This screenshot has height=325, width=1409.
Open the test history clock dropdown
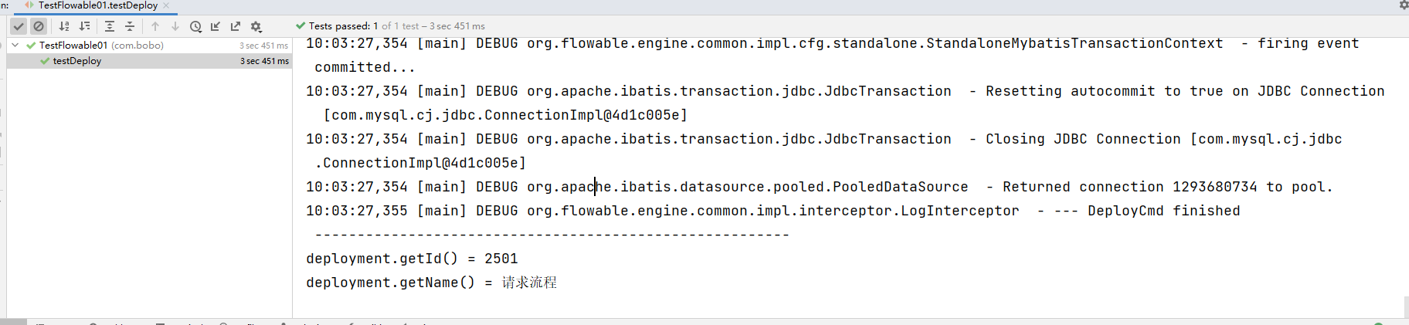[196, 26]
